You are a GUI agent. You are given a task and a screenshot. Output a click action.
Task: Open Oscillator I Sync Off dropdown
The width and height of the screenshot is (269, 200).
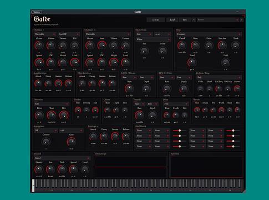pyautogui.click(x=69, y=34)
